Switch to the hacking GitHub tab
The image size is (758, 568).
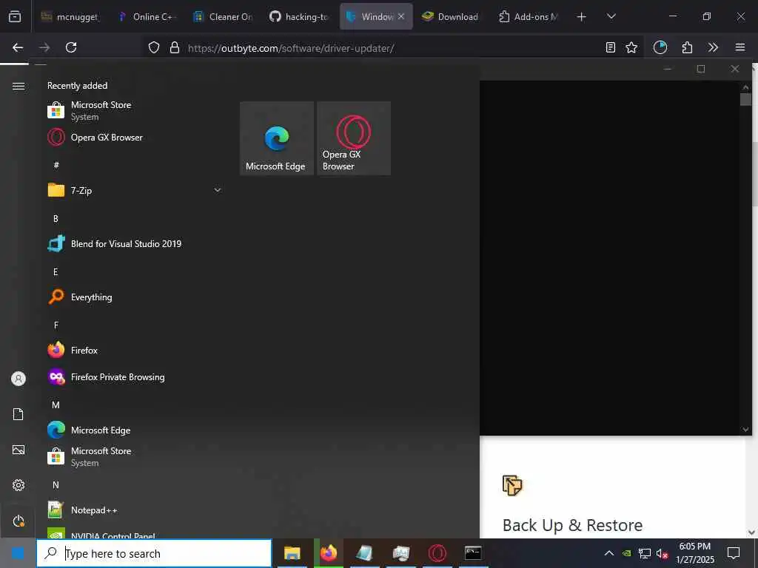click(300, 16)
